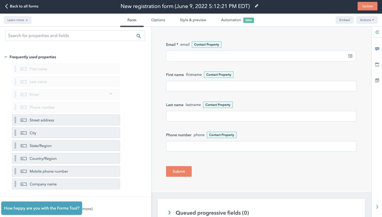Click the right chevron at bottom of sidebar
Viewport: 382px width, 217px height.
[x=377, y=207]
